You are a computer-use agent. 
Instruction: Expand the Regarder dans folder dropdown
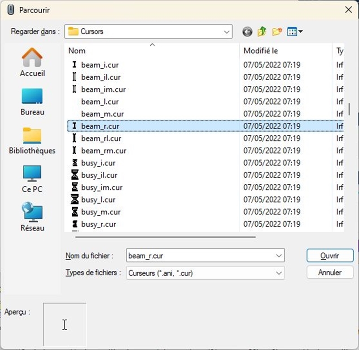(x=227, y=32)
